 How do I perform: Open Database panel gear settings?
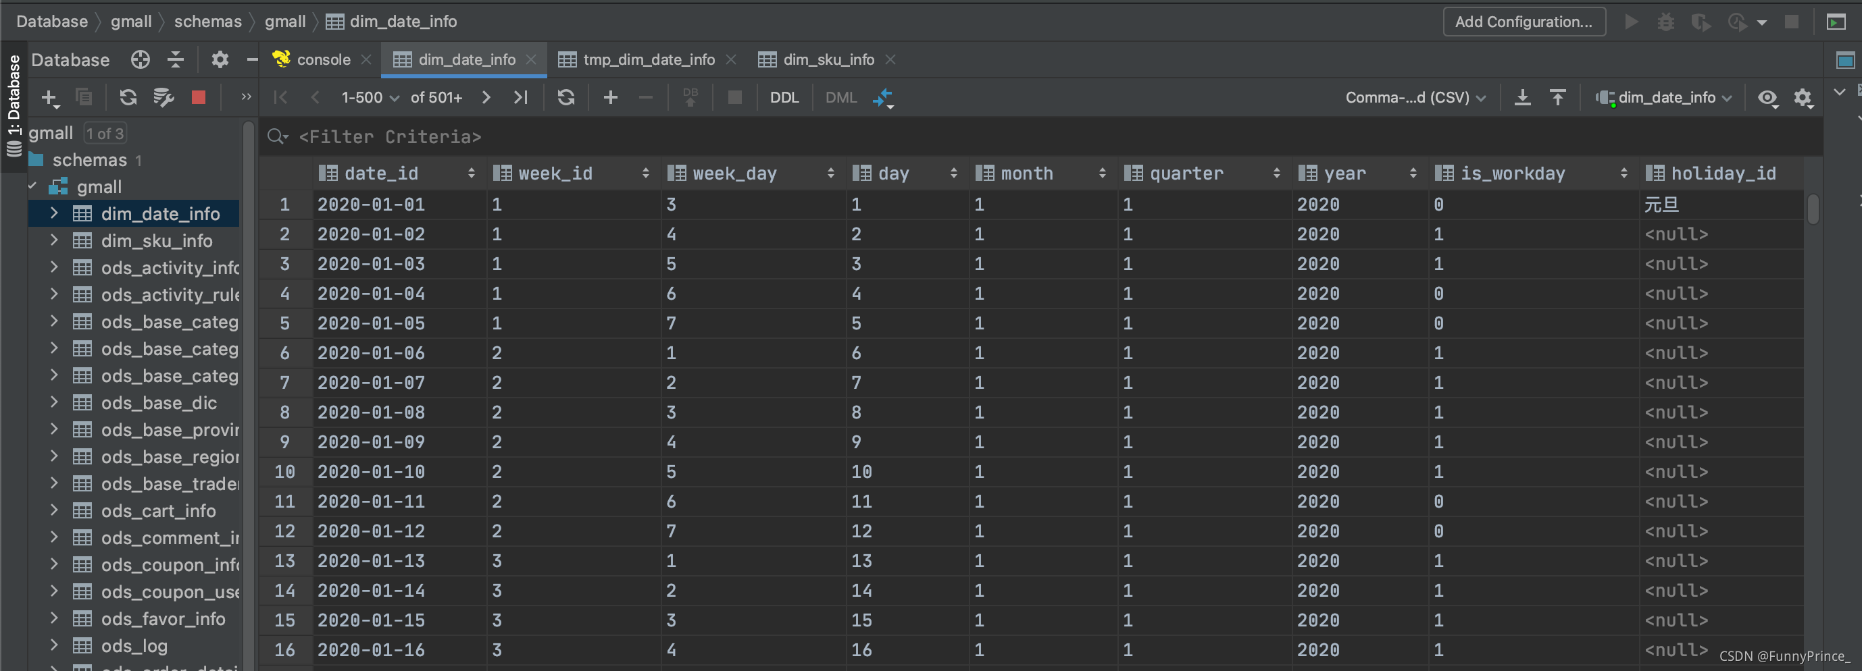click(220, 59)
